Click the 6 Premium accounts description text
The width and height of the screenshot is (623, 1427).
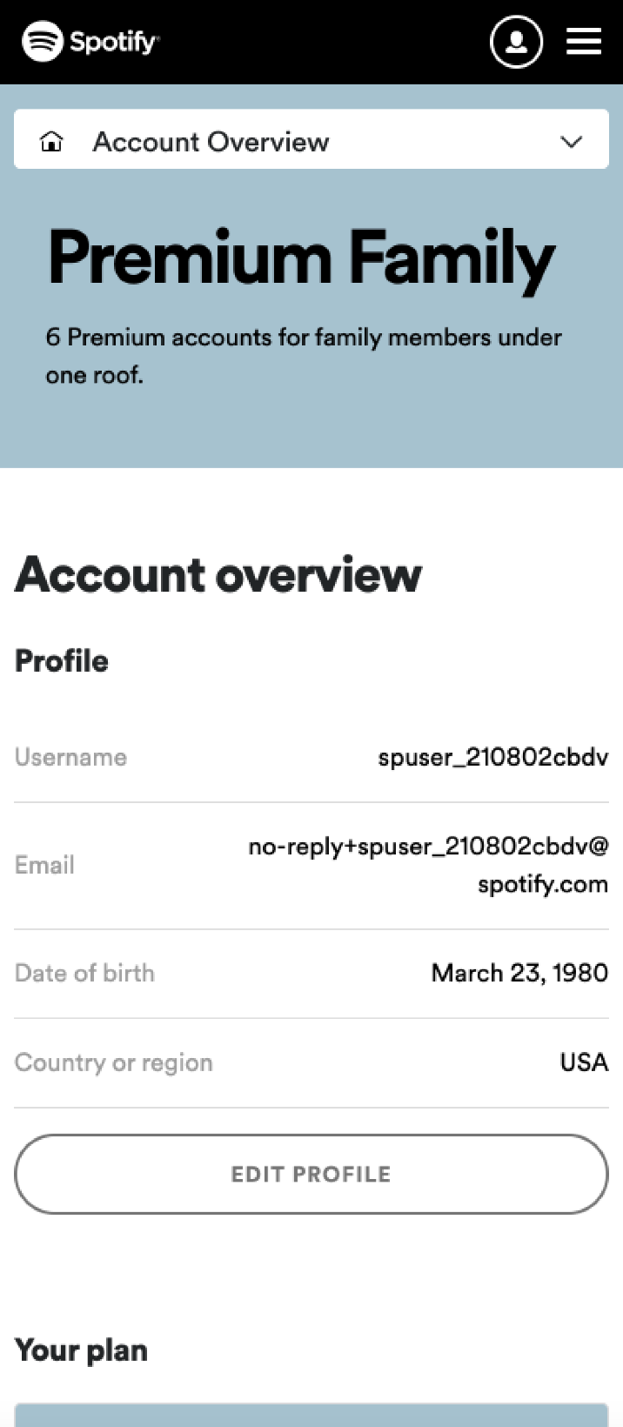click(x=303, y=355)
